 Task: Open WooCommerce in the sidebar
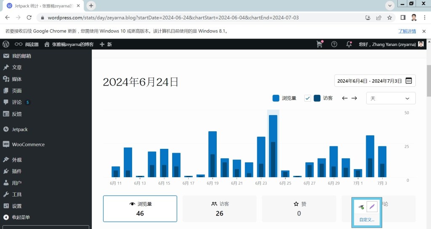coord(28,145)
